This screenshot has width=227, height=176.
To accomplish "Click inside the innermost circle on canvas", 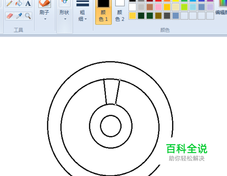I will point(111,126).
